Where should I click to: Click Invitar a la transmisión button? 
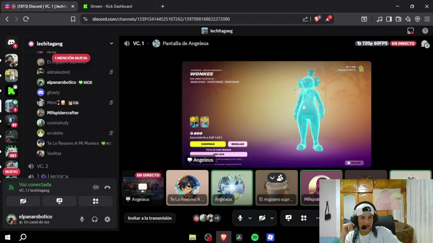click(x=150, y=218)
